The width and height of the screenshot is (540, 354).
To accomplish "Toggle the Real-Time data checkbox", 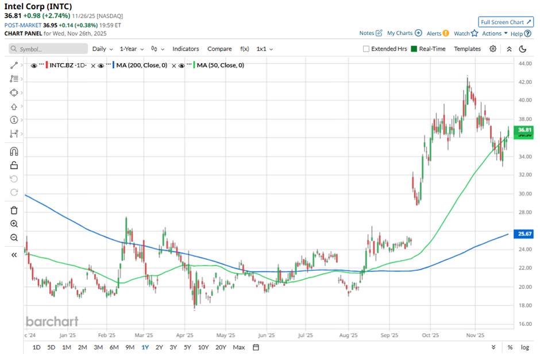I will [414, 49].
